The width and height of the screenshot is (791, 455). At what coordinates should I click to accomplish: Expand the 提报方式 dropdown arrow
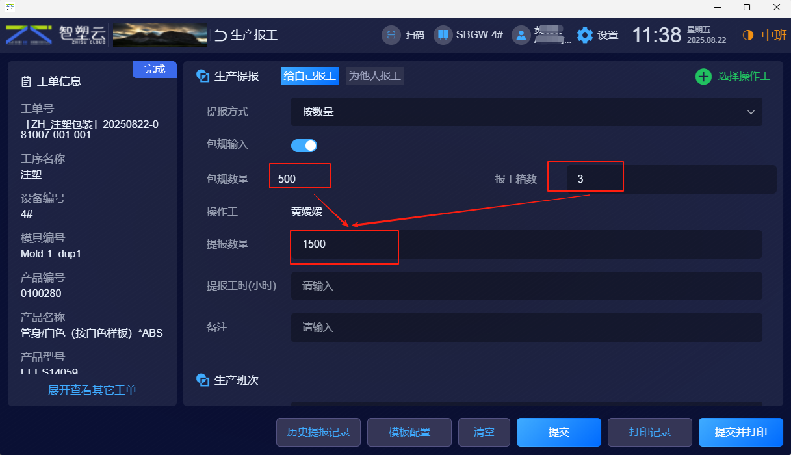(x=751, y=112)
